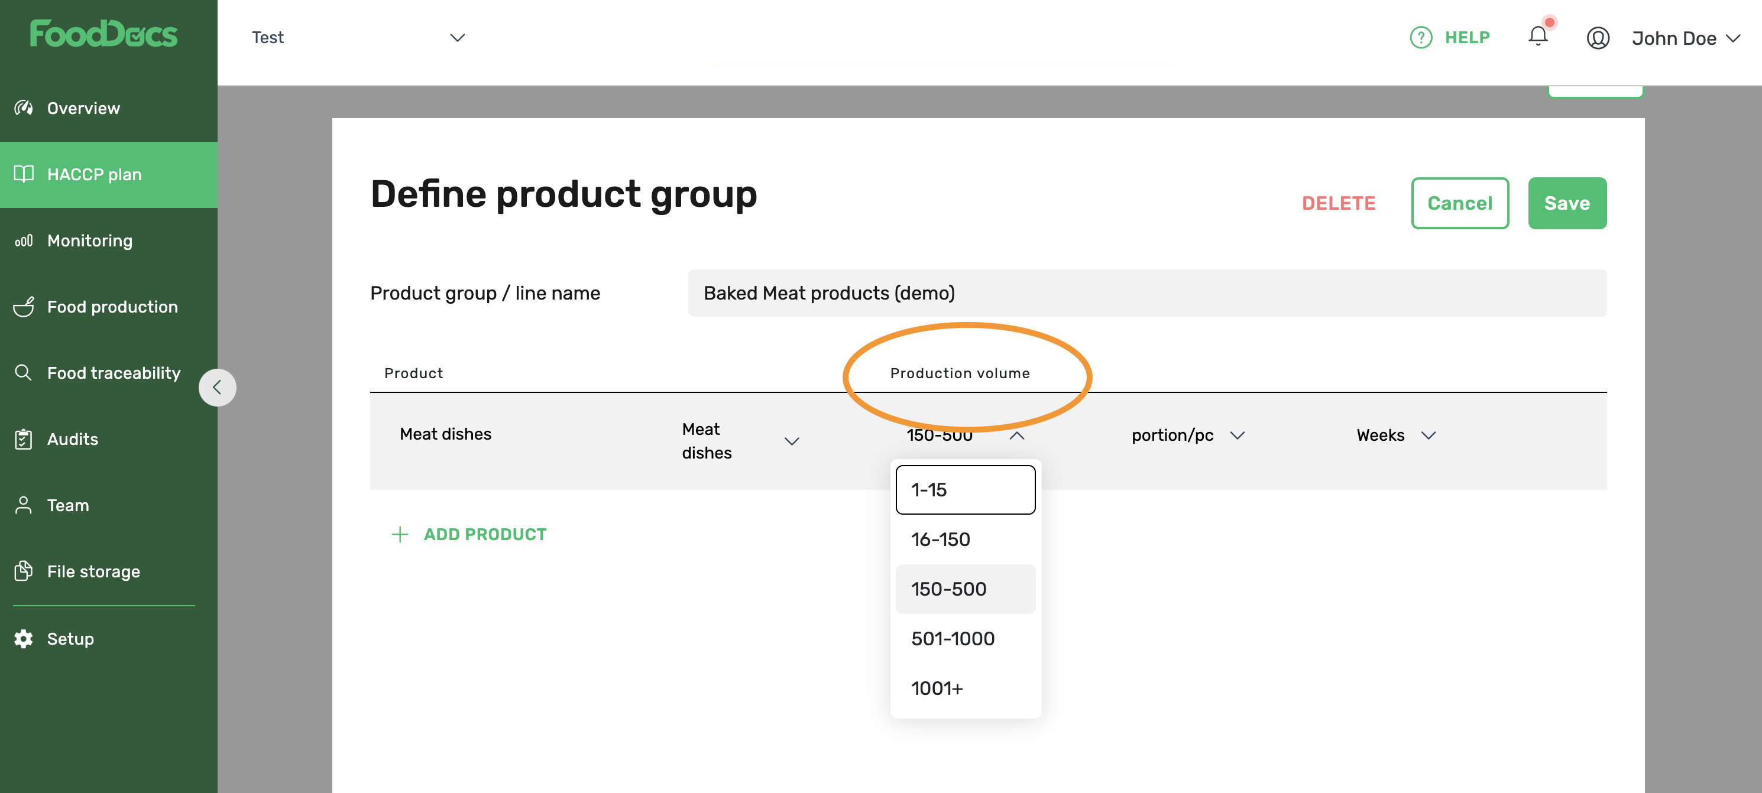Click the Product group / line name label
The width and height of the screenshot is (1762, 793).
[485, 293]
